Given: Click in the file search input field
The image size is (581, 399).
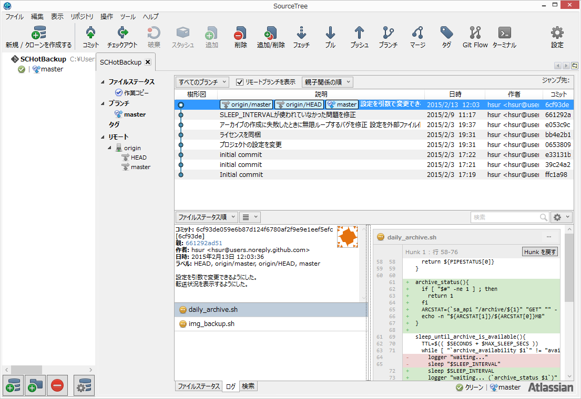Looking at the screenshot, I should pyautogui.click(x=505, y=217).
